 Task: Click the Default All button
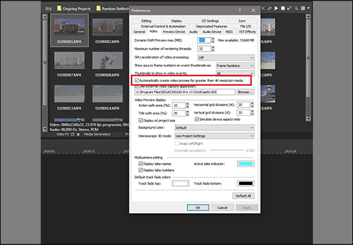pos(244,196)
